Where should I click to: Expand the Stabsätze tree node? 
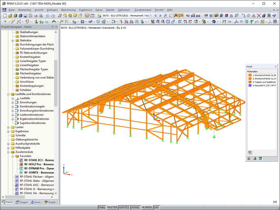13,40
